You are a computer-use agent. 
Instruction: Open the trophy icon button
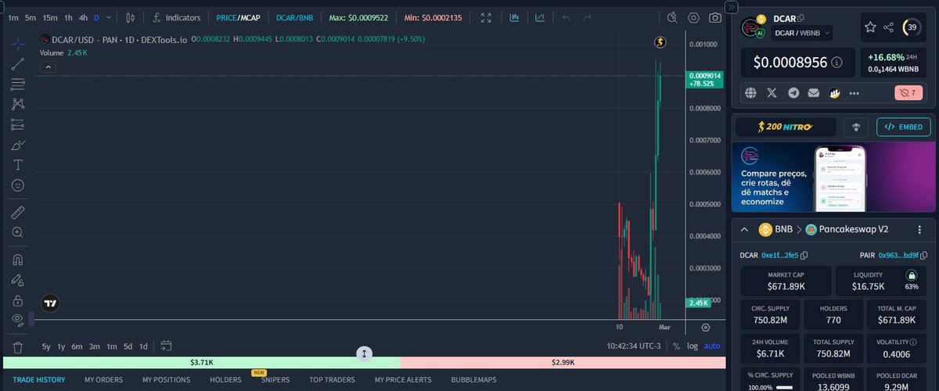(x=856, y=127)
